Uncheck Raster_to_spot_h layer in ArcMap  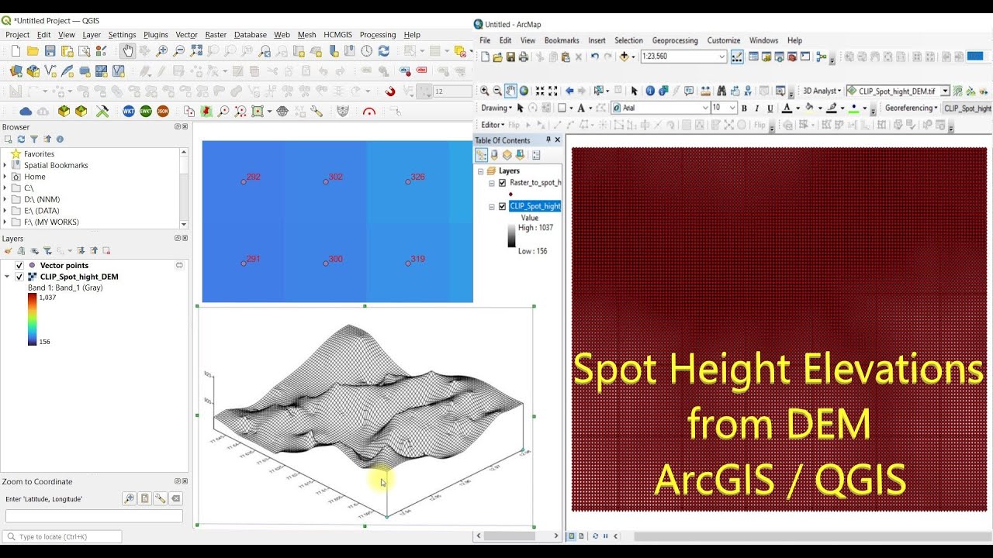pos(503,183)
